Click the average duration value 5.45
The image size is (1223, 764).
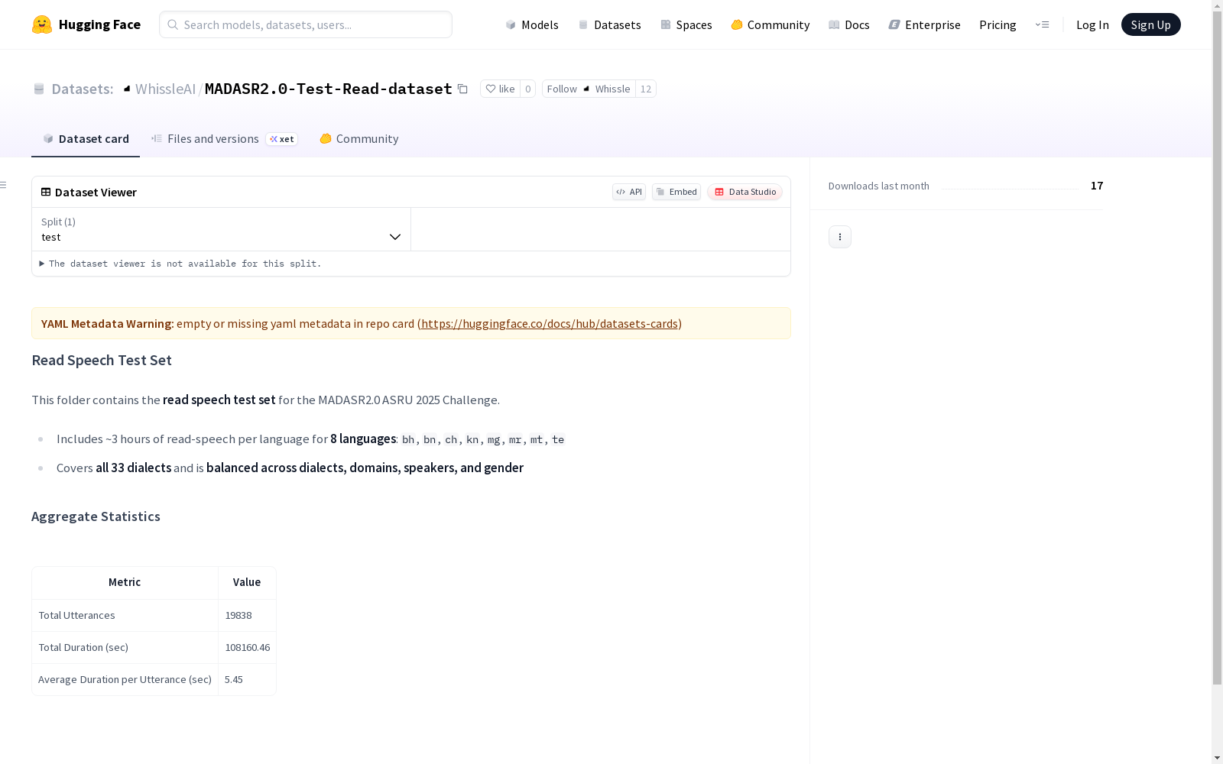point(234,679)
